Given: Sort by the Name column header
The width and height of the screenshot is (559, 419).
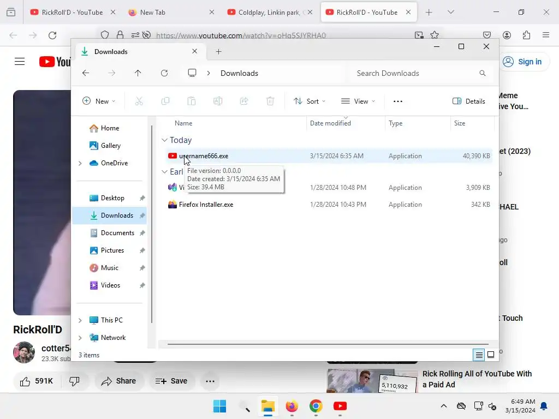Looking at the screenshot, I should click(183, 123).
